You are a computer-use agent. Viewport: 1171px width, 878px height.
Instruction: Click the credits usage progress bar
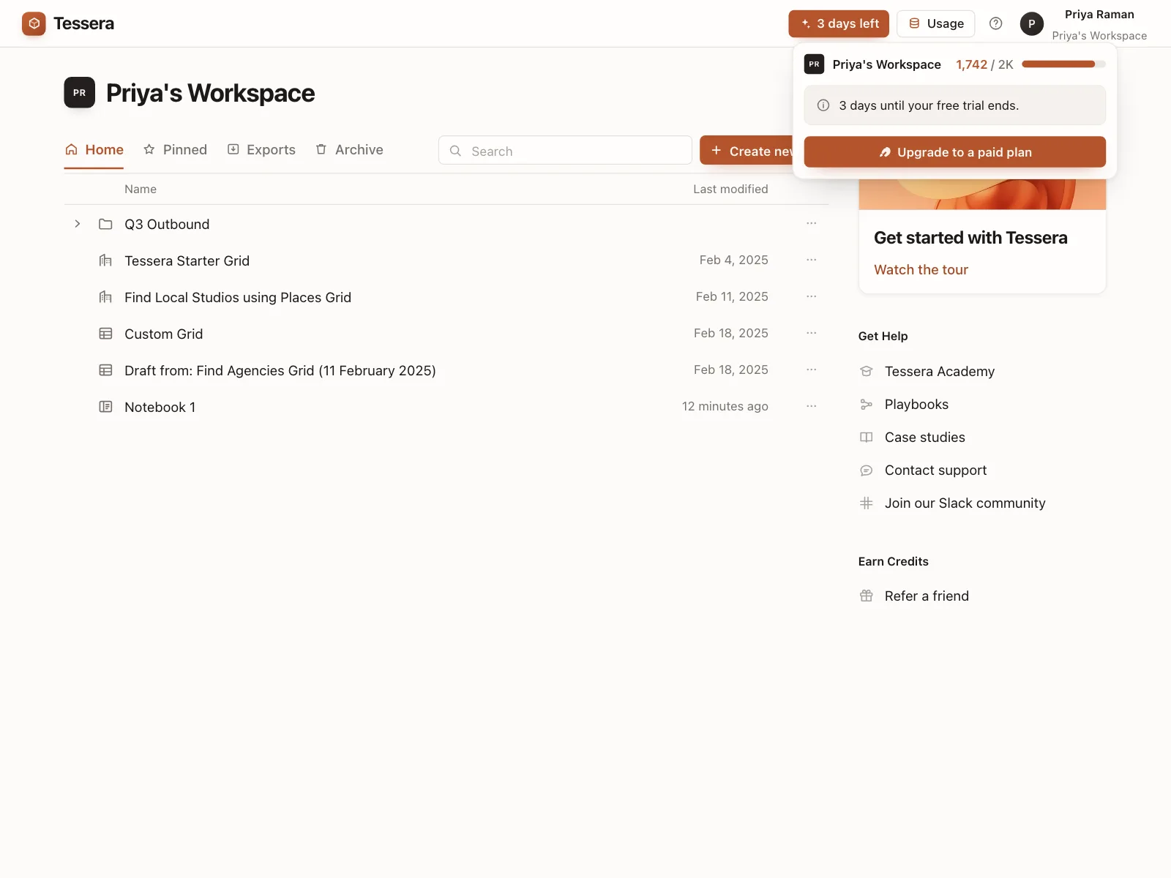coord(1063,64)
